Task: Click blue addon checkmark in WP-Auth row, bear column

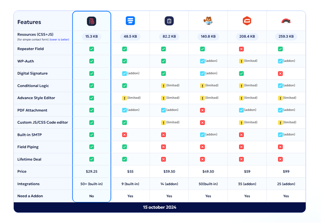Action: pyautogui.click(x=202, y=61)
